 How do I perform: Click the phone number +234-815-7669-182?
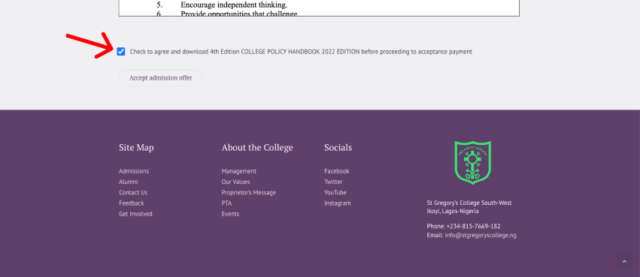pyautogui.click(x=474, y=226)
